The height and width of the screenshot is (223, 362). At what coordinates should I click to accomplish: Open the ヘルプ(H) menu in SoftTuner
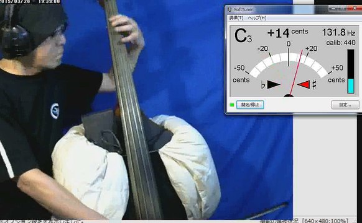(257, 18)
